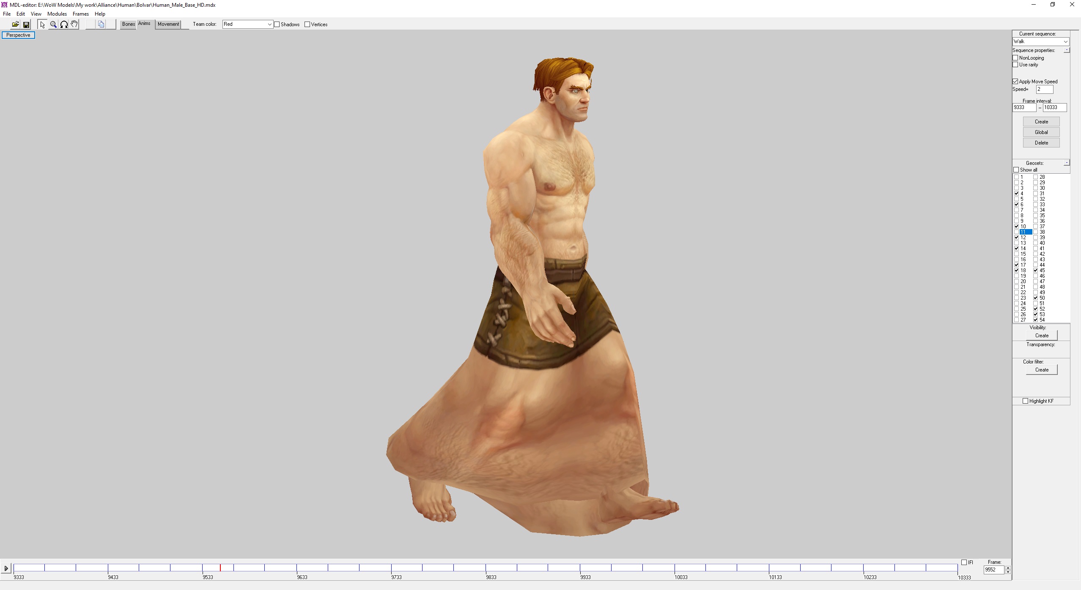1081x590 pixels.
Task: Uncheck geoset 4
Action: [1017, 194]
